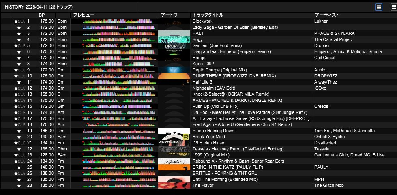
Task: Seek in the Fred Again Adore U waveform
Action: (x=119, y=124)
